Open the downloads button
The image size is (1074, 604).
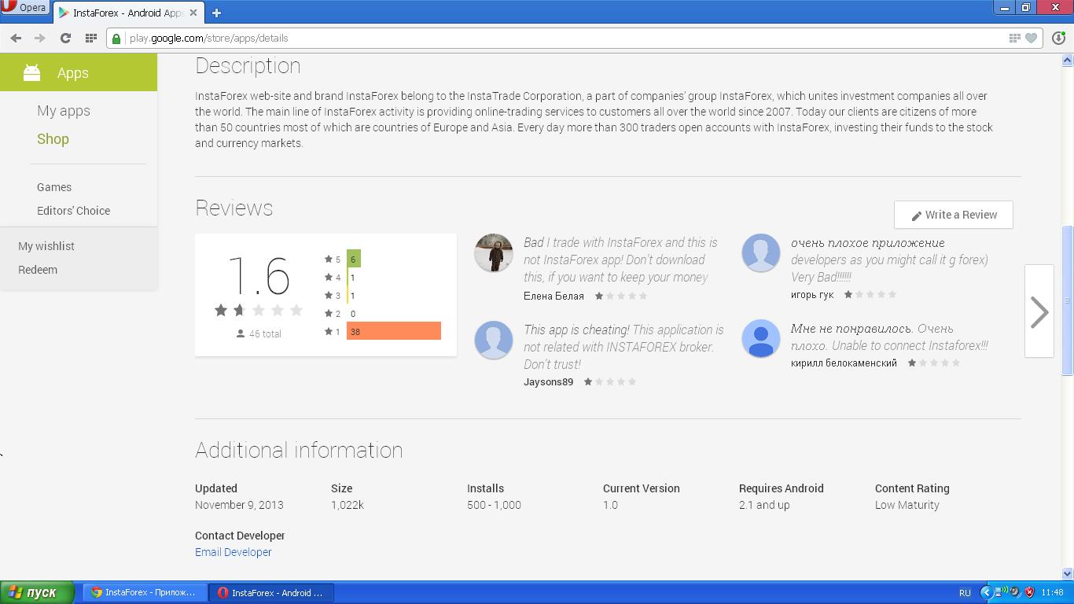click(x=1059, y=38)
